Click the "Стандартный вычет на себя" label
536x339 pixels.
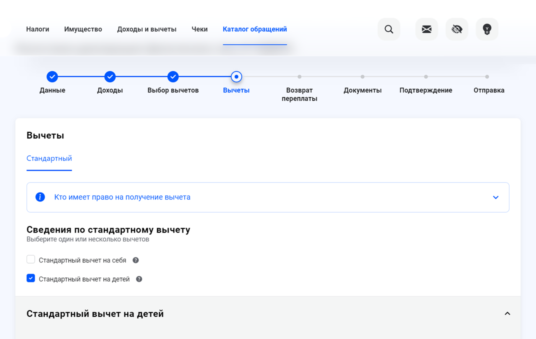[x=82, y=260]
